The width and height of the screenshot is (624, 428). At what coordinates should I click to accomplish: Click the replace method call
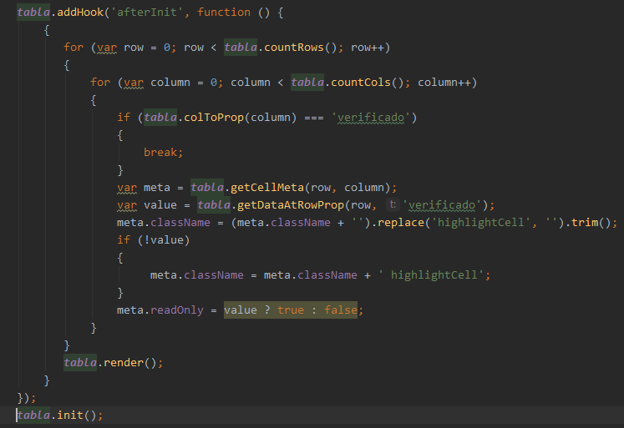coord(401,222)
